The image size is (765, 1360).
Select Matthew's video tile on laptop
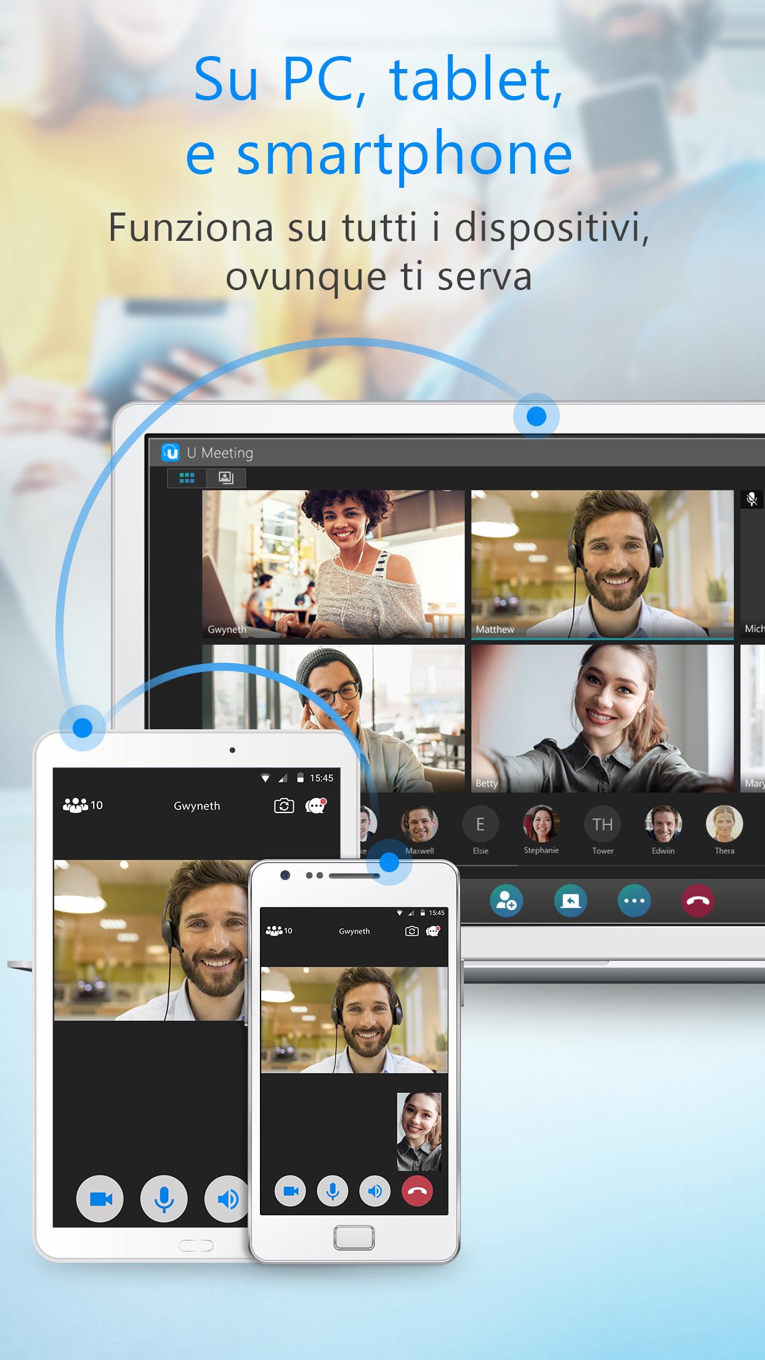(602, 564)
